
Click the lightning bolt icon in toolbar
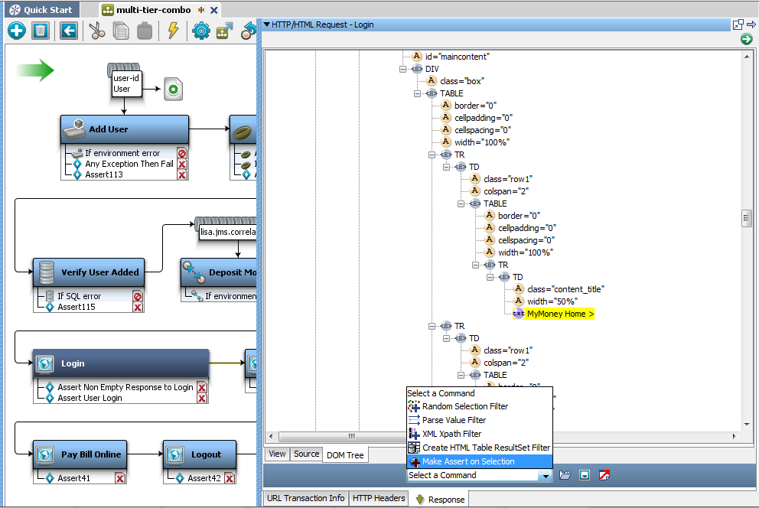(173, 31)
